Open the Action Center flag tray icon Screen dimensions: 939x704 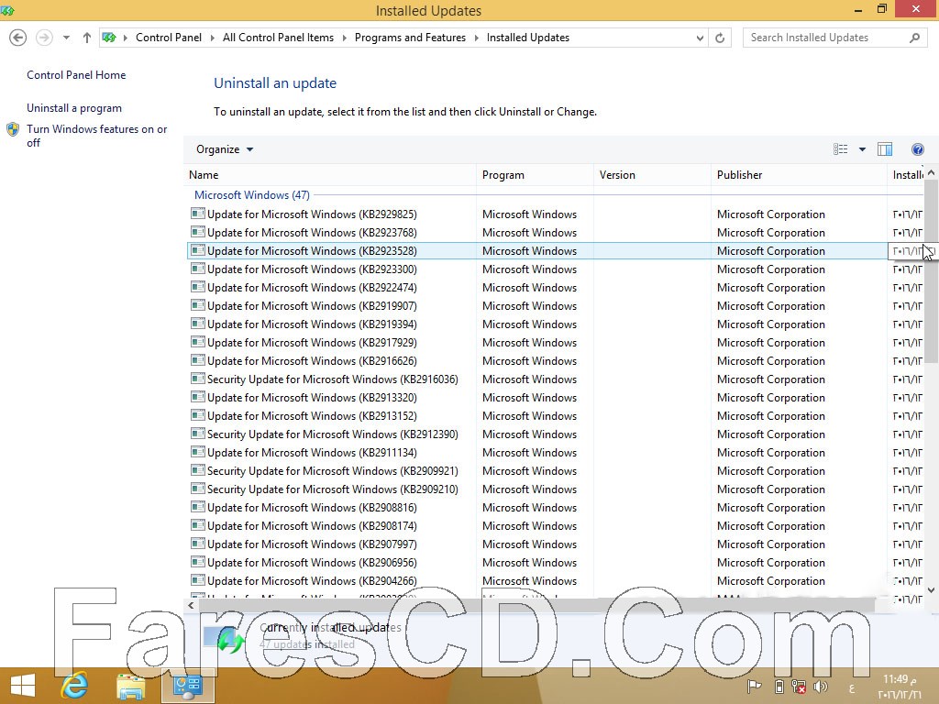(754, 687)
